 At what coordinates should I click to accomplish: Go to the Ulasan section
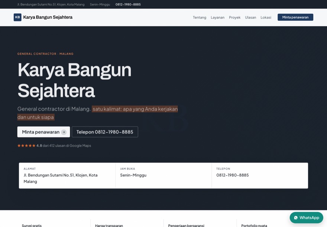pos(250,17)
